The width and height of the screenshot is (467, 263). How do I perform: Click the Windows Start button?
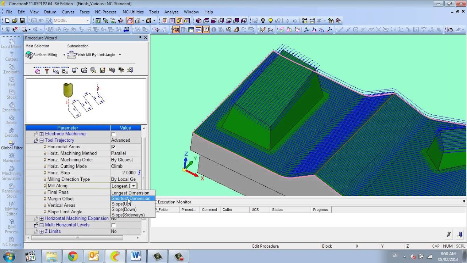[x=9, y=256]
